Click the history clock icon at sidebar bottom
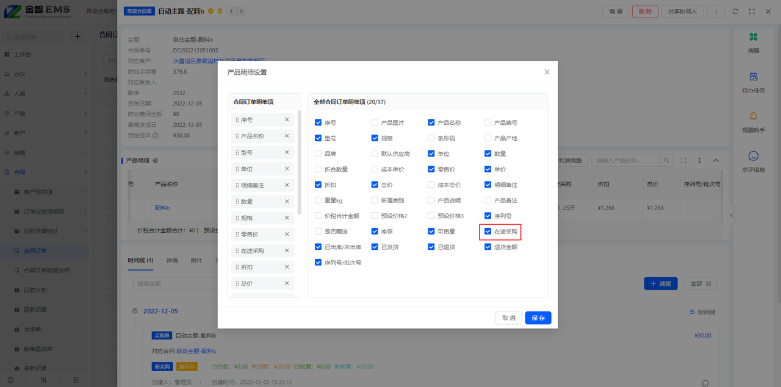 (x=10, y=380)
